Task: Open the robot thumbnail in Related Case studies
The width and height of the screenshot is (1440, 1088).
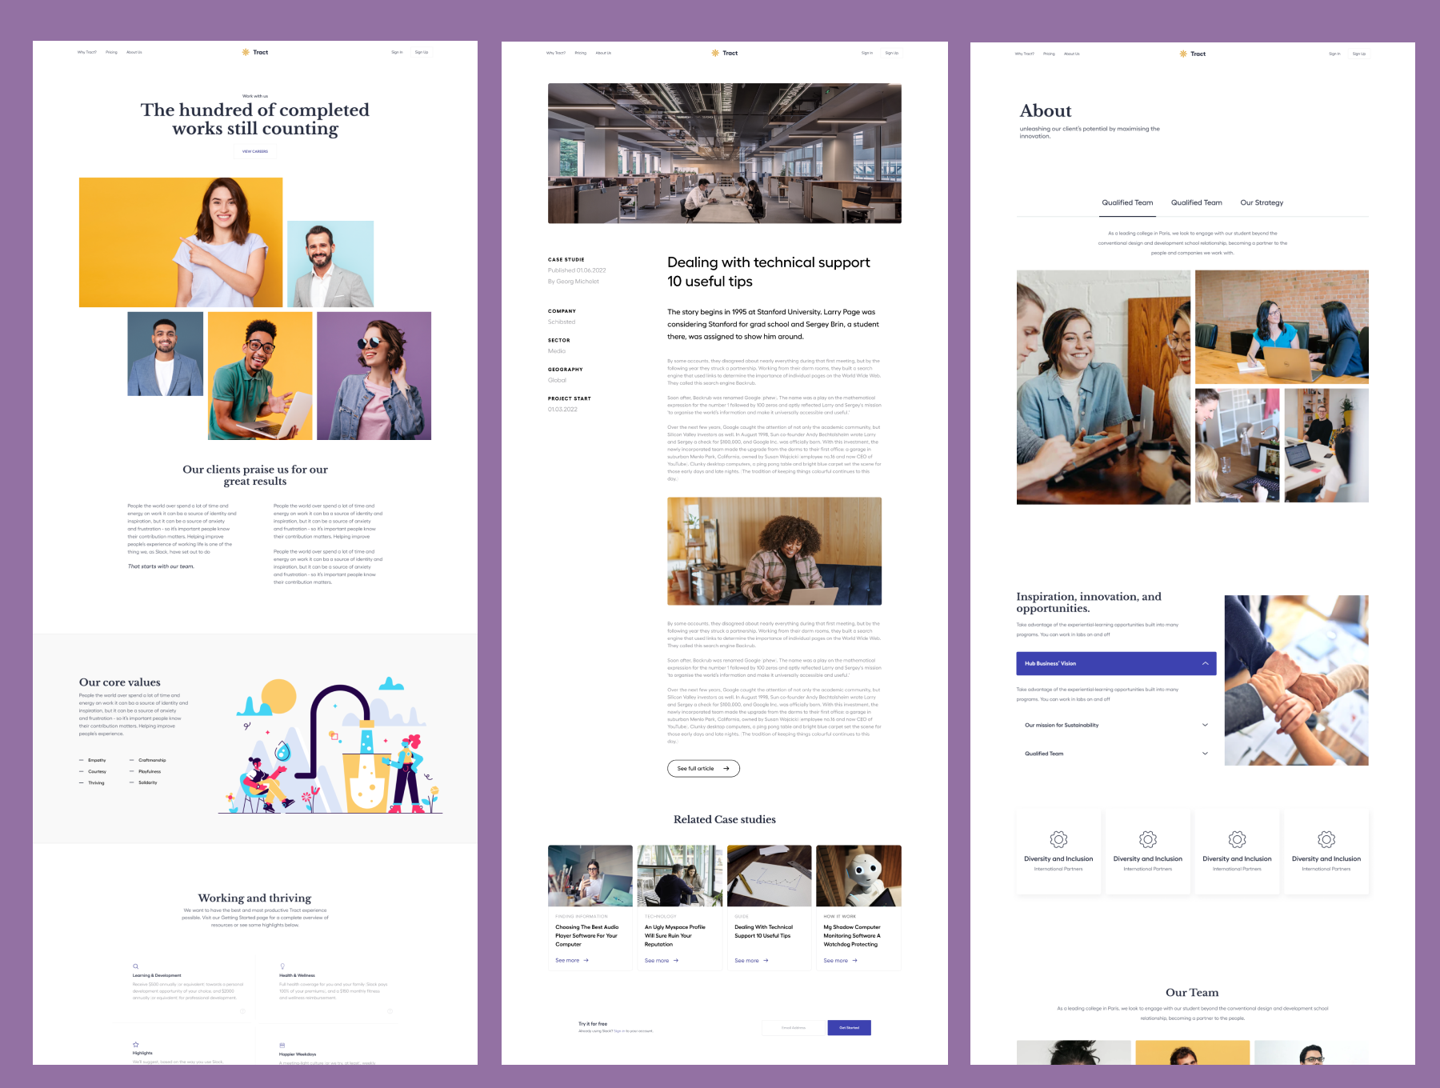Action: point(858,876)
